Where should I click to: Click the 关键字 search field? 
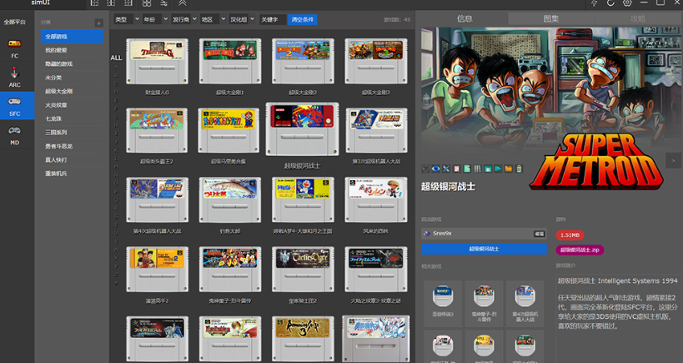[271, 18]
